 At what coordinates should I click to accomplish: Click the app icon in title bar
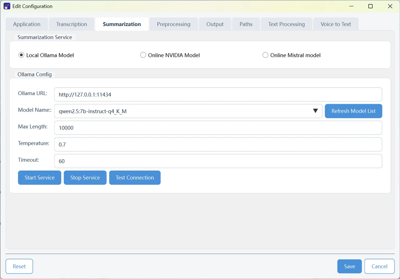[7, 6]
